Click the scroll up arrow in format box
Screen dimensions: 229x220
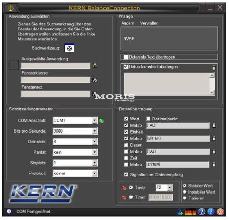tap(212, 75)
